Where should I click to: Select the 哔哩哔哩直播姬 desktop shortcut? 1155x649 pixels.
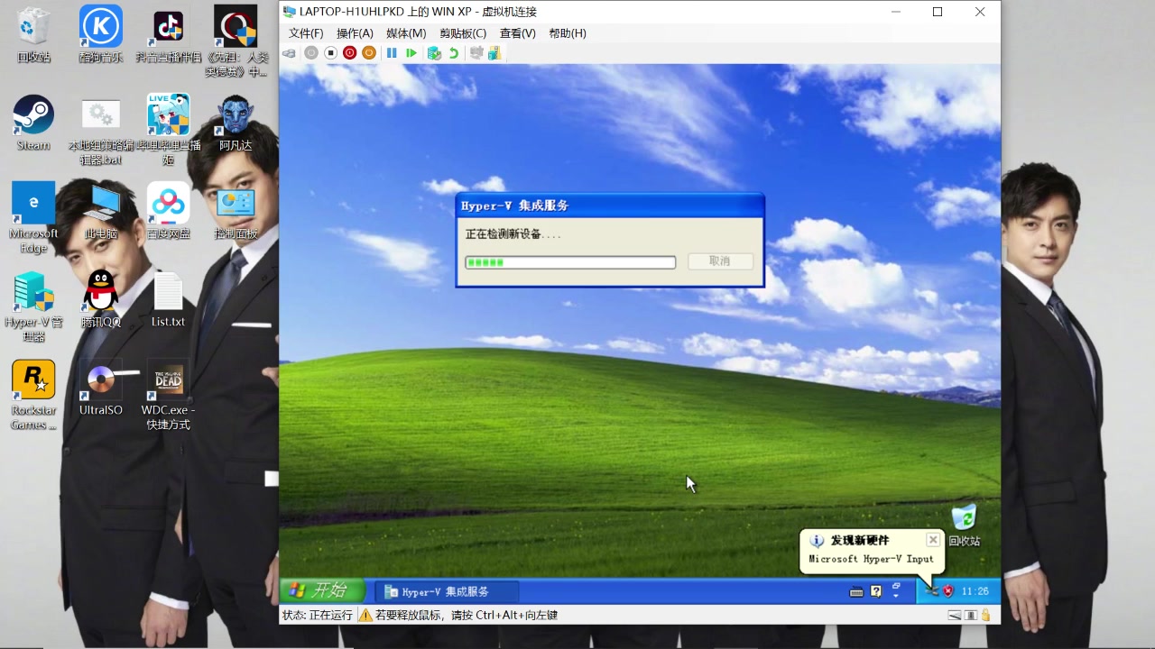pos(169,131)
